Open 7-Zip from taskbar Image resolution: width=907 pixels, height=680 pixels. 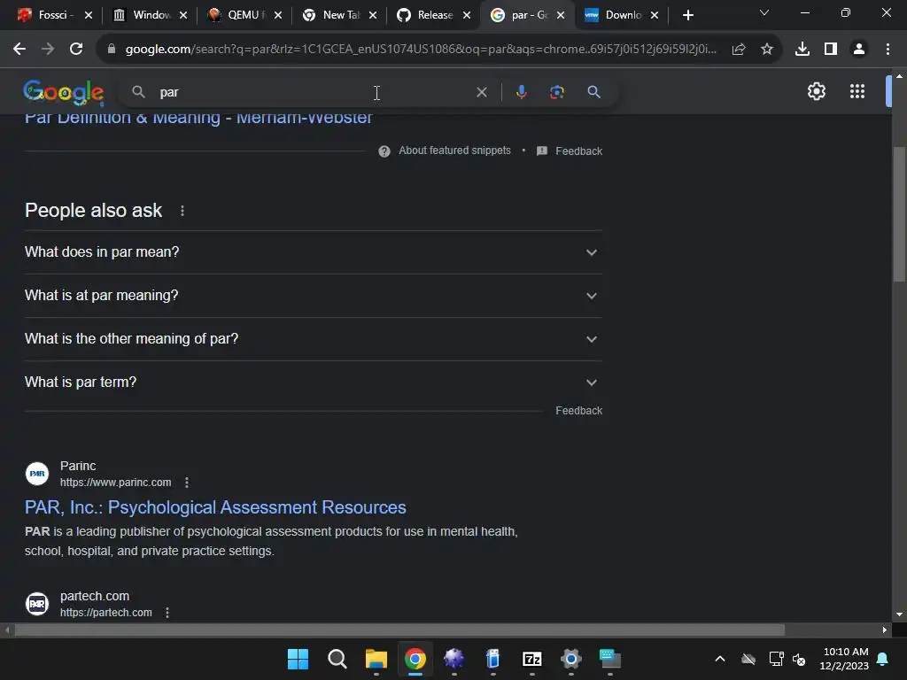click(x=531, y=659)
